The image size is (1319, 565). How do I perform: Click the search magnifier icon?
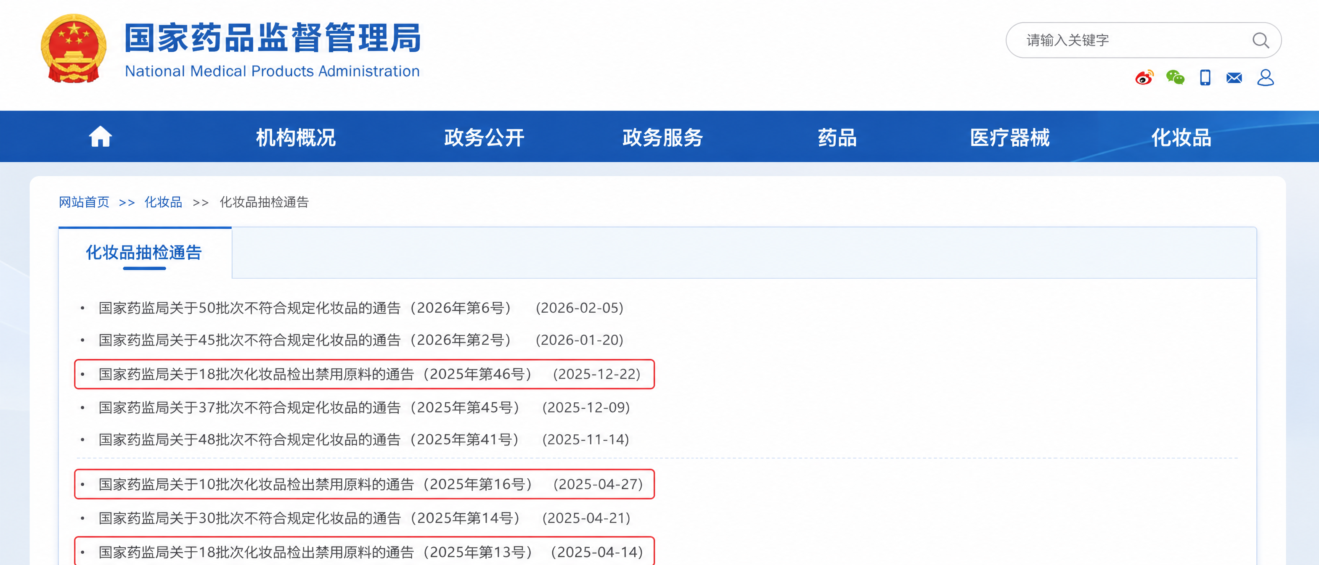click(x=1261, y=40)
